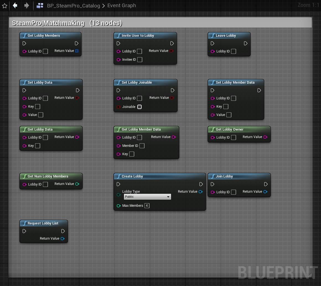Click Lobby ID value box on Get Lobby Owner

pyautogui.click(x=234, y=137)
